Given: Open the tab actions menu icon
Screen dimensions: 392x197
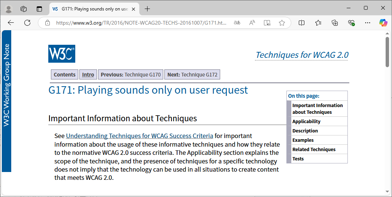Looking at the screenshot, I should [39, 9].
